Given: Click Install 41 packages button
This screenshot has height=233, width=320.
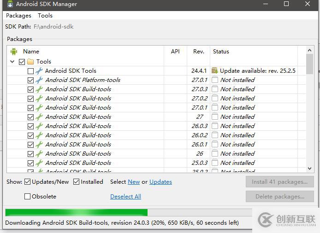Looking at the screenshot, I should pos(279,181).
